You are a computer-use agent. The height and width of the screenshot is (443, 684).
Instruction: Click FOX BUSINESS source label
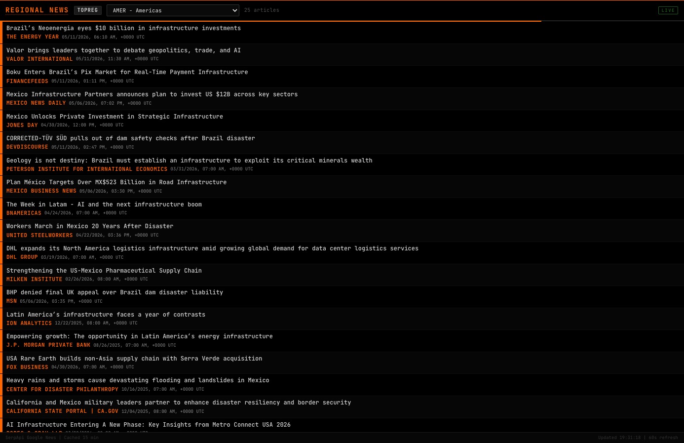pos(27,367)
